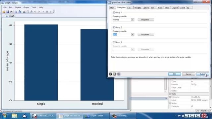Switch to the Overall tab

tap(182, 8)
